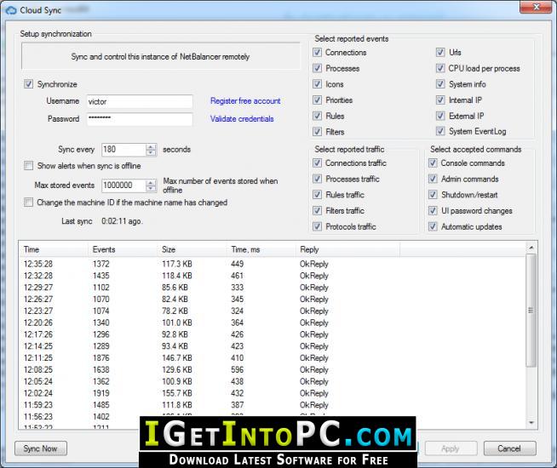Click the 101.0 KB size cell

tap(177, 322)
